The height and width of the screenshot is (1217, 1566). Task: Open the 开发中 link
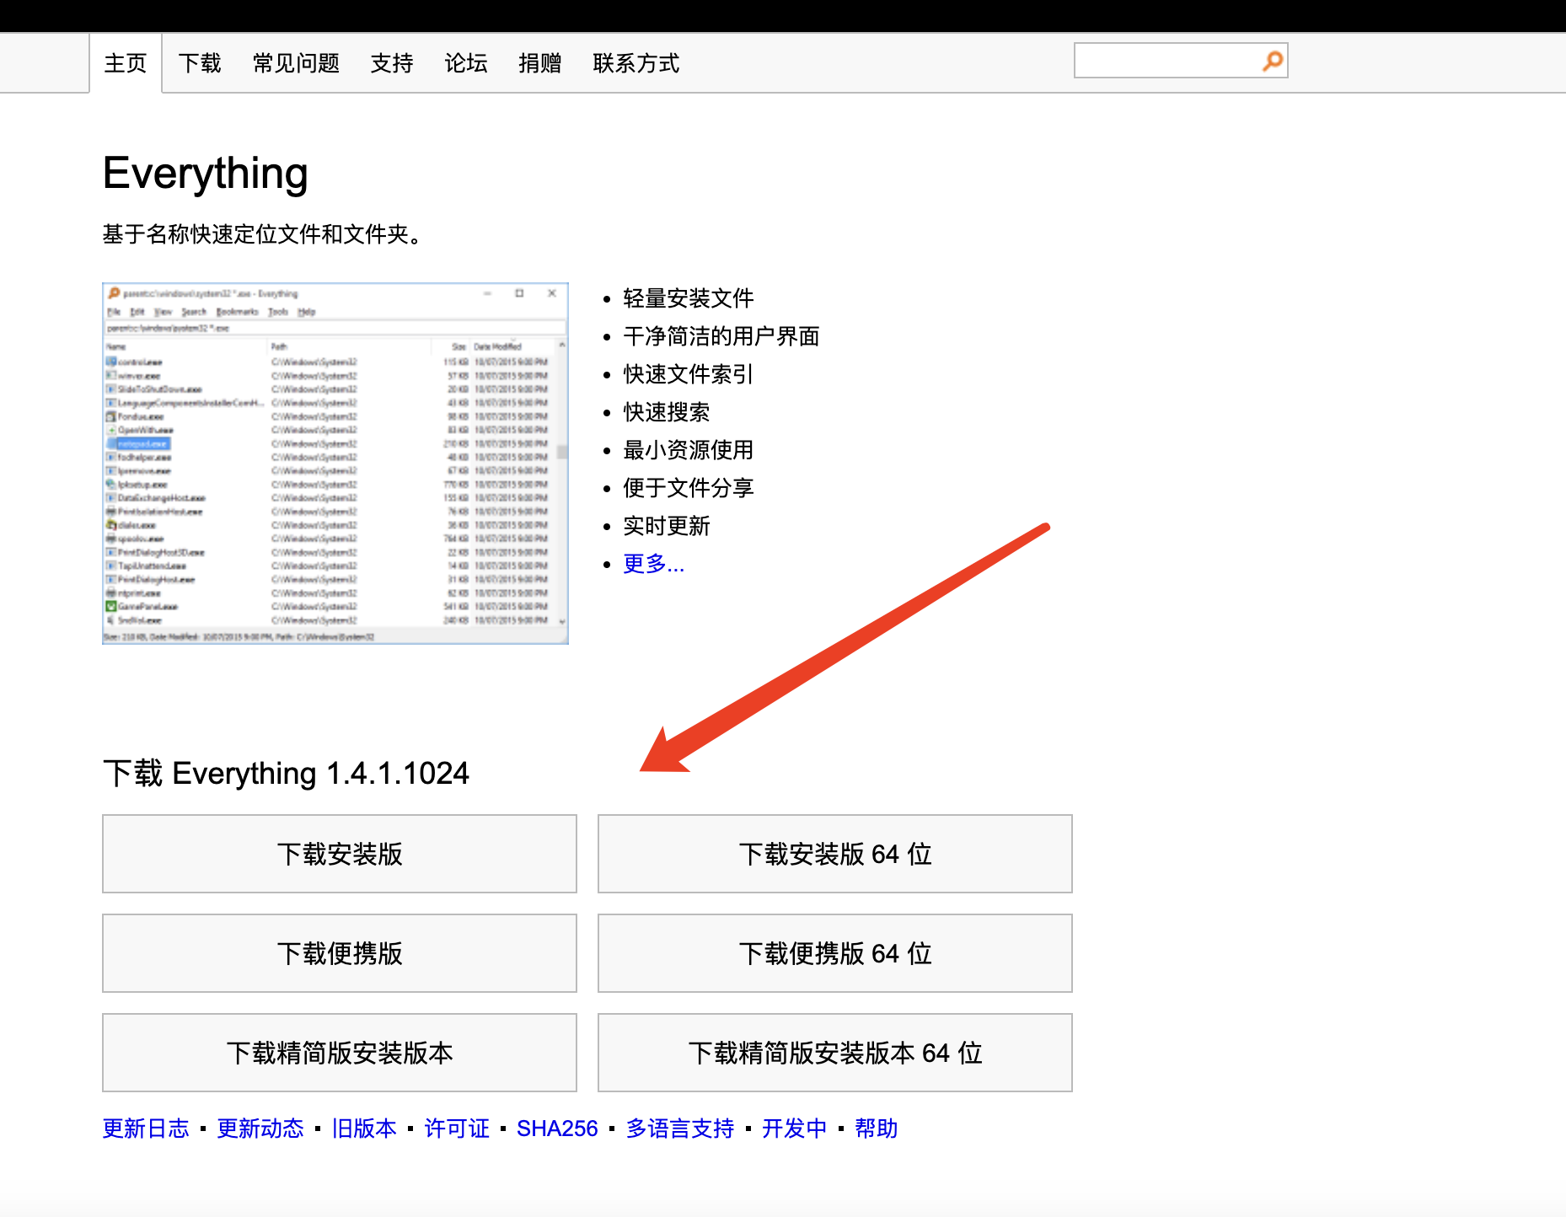pyautogui.click(x=795, y=1129)
